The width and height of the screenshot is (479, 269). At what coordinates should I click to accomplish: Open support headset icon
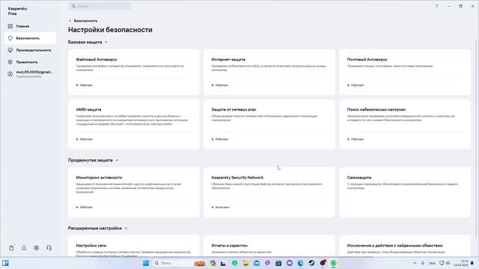[49, 247]
